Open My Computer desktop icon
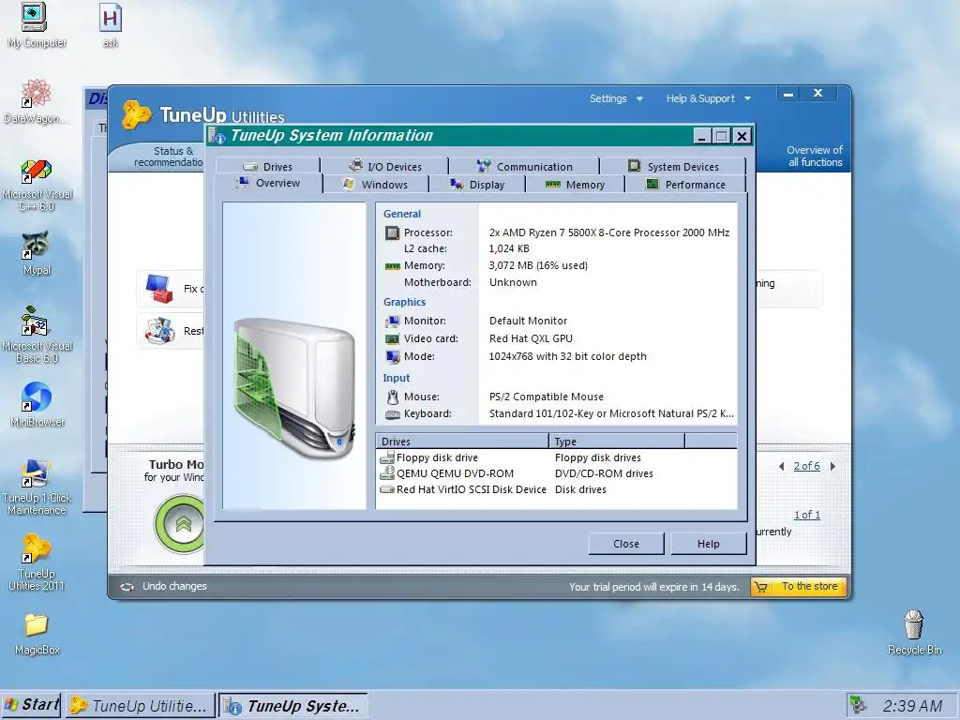 pos(36,25)
